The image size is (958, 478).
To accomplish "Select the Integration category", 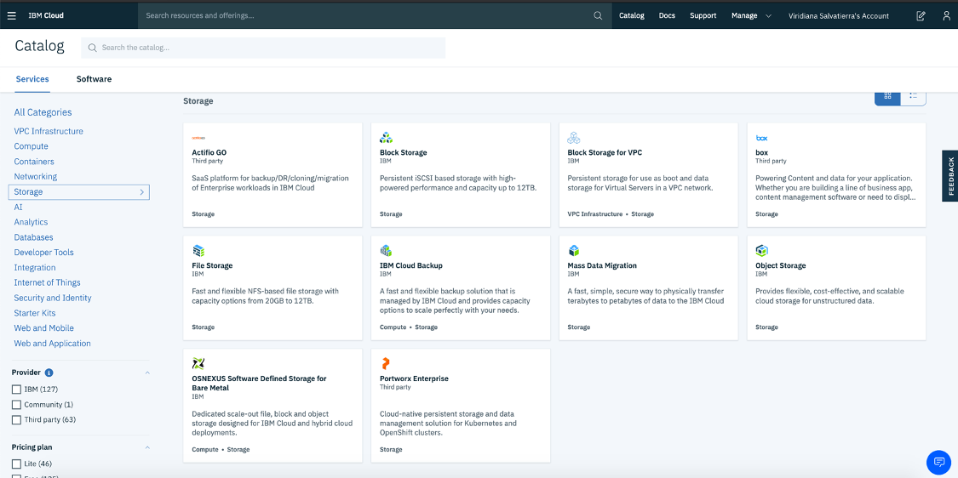I will click(35, 267).
